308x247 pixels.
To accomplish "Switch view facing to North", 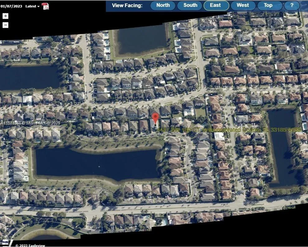I will (163, 5).
